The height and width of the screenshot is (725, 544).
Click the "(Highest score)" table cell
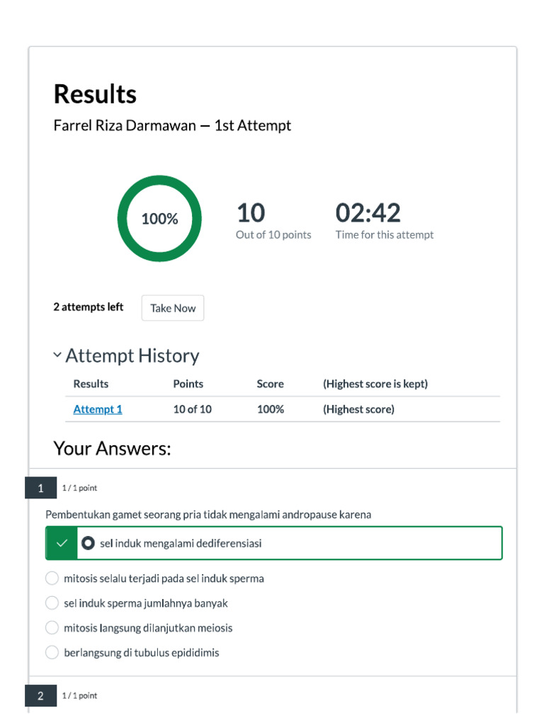[358, 409]
